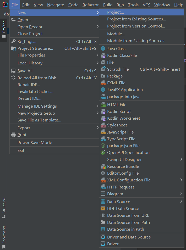Toggle Power Save Mode
Viewport: 186px width, 250px height.
(35, 143)
